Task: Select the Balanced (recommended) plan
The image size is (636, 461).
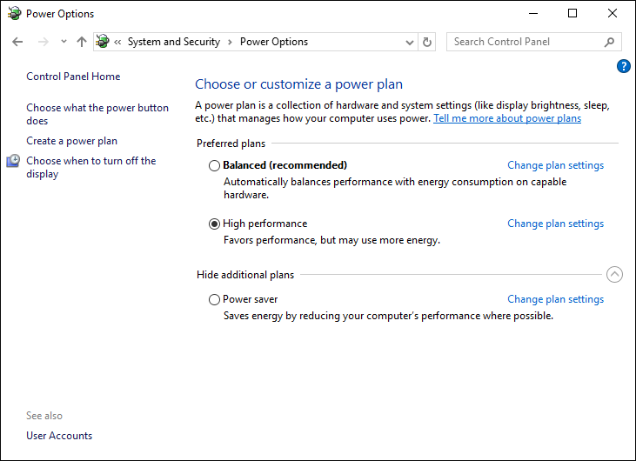Action: pyautogui.click(x=215, y=165)
